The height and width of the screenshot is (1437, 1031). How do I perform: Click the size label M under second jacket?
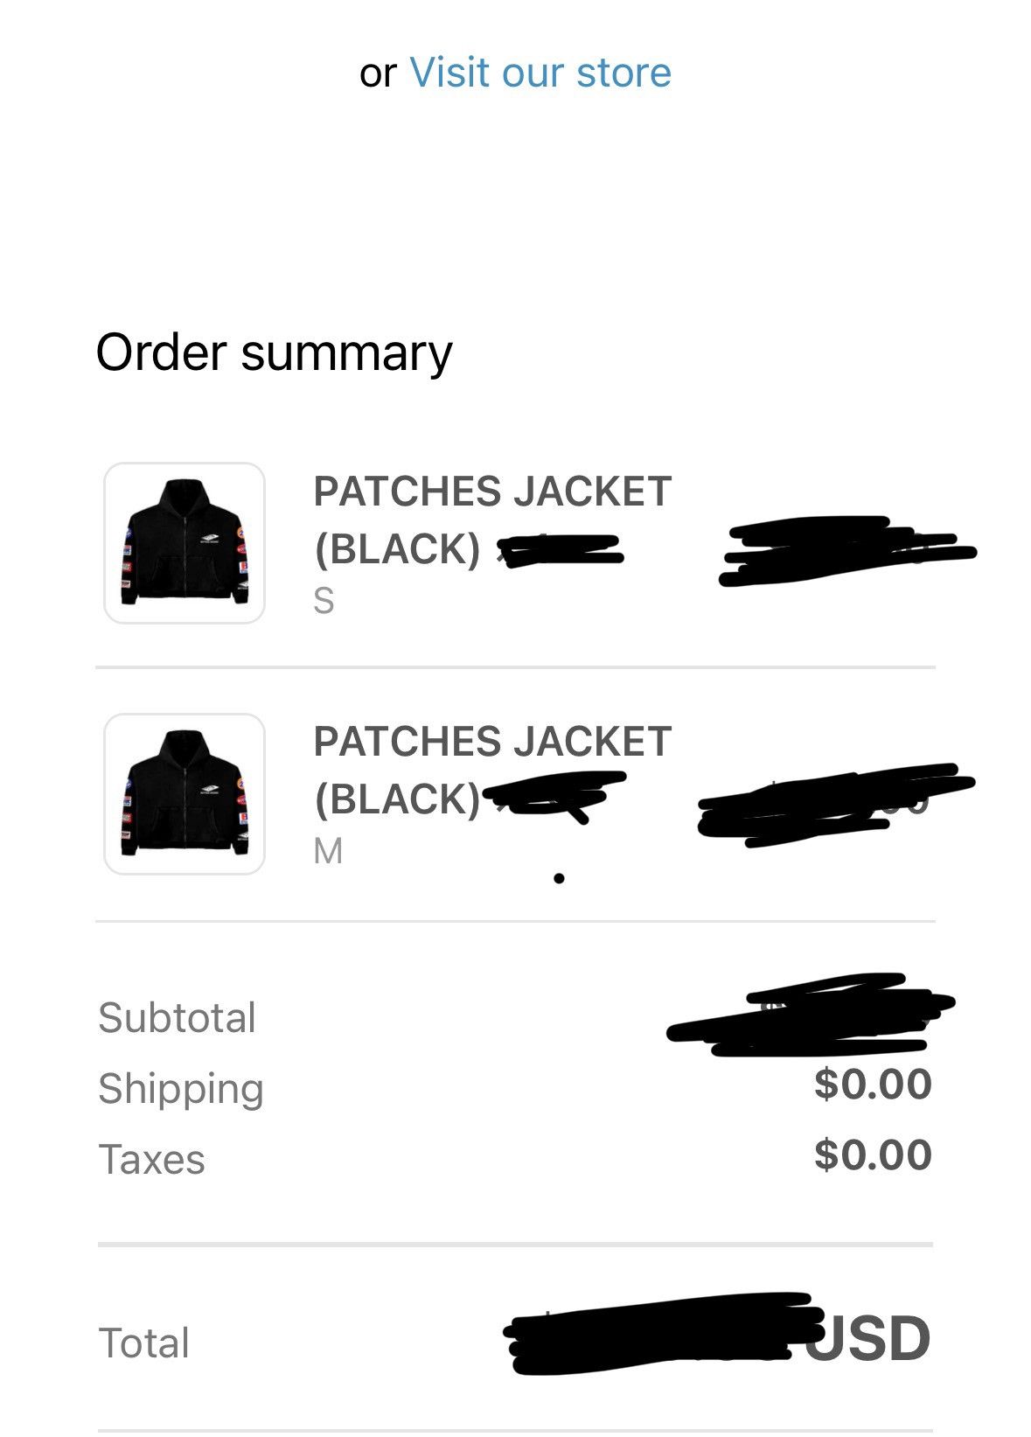click(x=327, y=852)
